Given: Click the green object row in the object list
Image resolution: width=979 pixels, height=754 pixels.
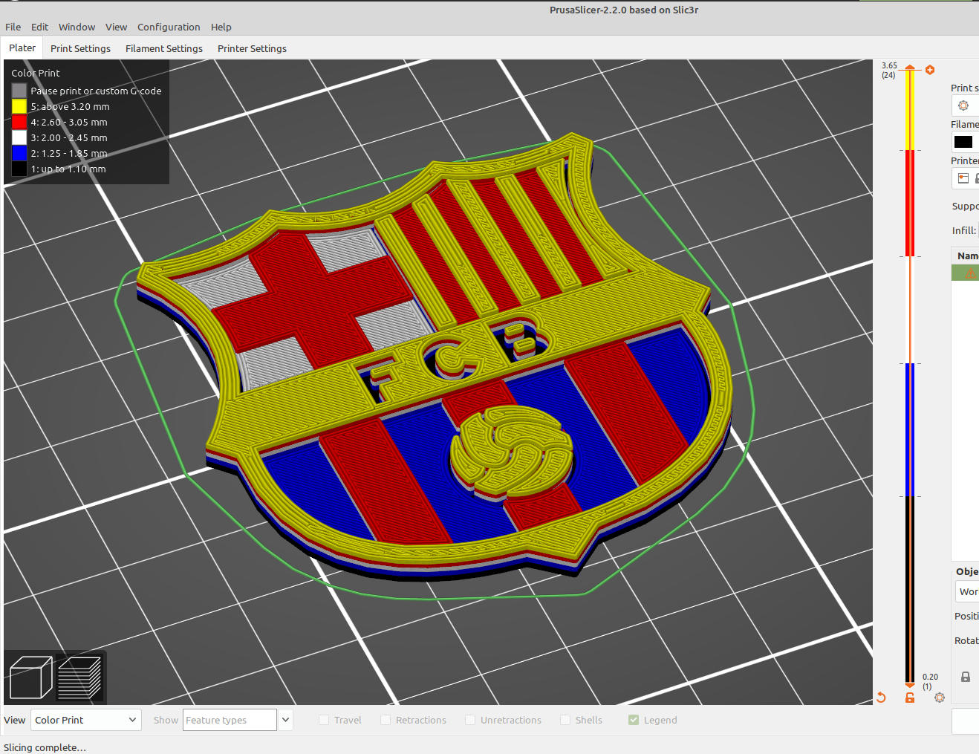Looking at the screenshot, I should [x=965, y=273].
